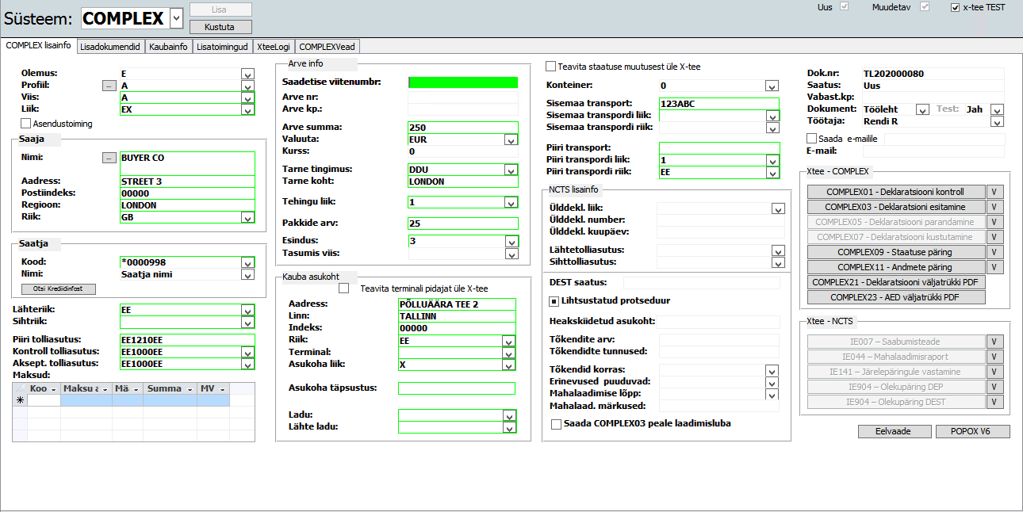The width and height of the screenshot is (1023, 512).
Task: Expand the Tehingu liik dropdown
Action: coord(511,202)
